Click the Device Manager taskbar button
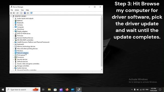Screen dimensions: 164x92 point(79,90)
